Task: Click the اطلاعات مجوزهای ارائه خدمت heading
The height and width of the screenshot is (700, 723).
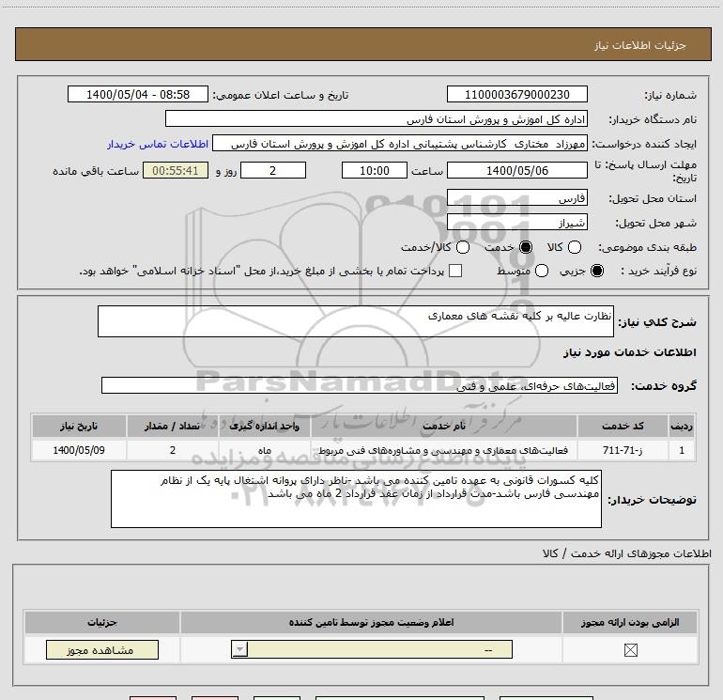Action: pyautogui.click(x=627, y=553)
